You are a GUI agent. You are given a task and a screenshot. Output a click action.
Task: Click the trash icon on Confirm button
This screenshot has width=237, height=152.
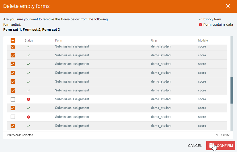pos(211,145)
